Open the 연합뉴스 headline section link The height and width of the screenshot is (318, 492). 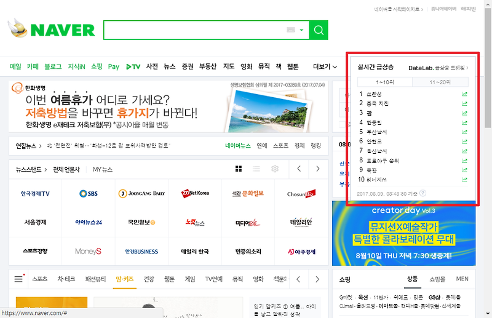(x=28, y=146)
